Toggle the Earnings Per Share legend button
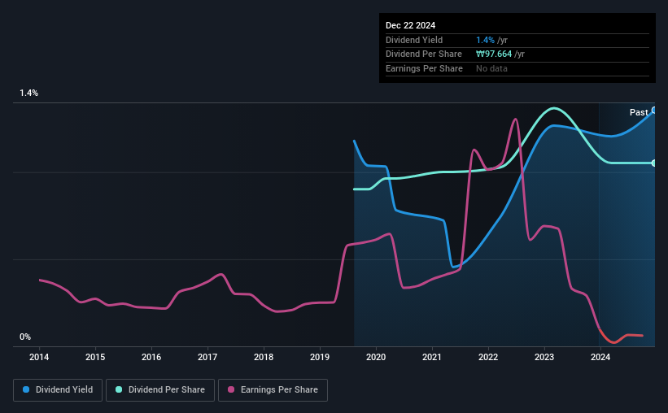 [x=273, y=390]
